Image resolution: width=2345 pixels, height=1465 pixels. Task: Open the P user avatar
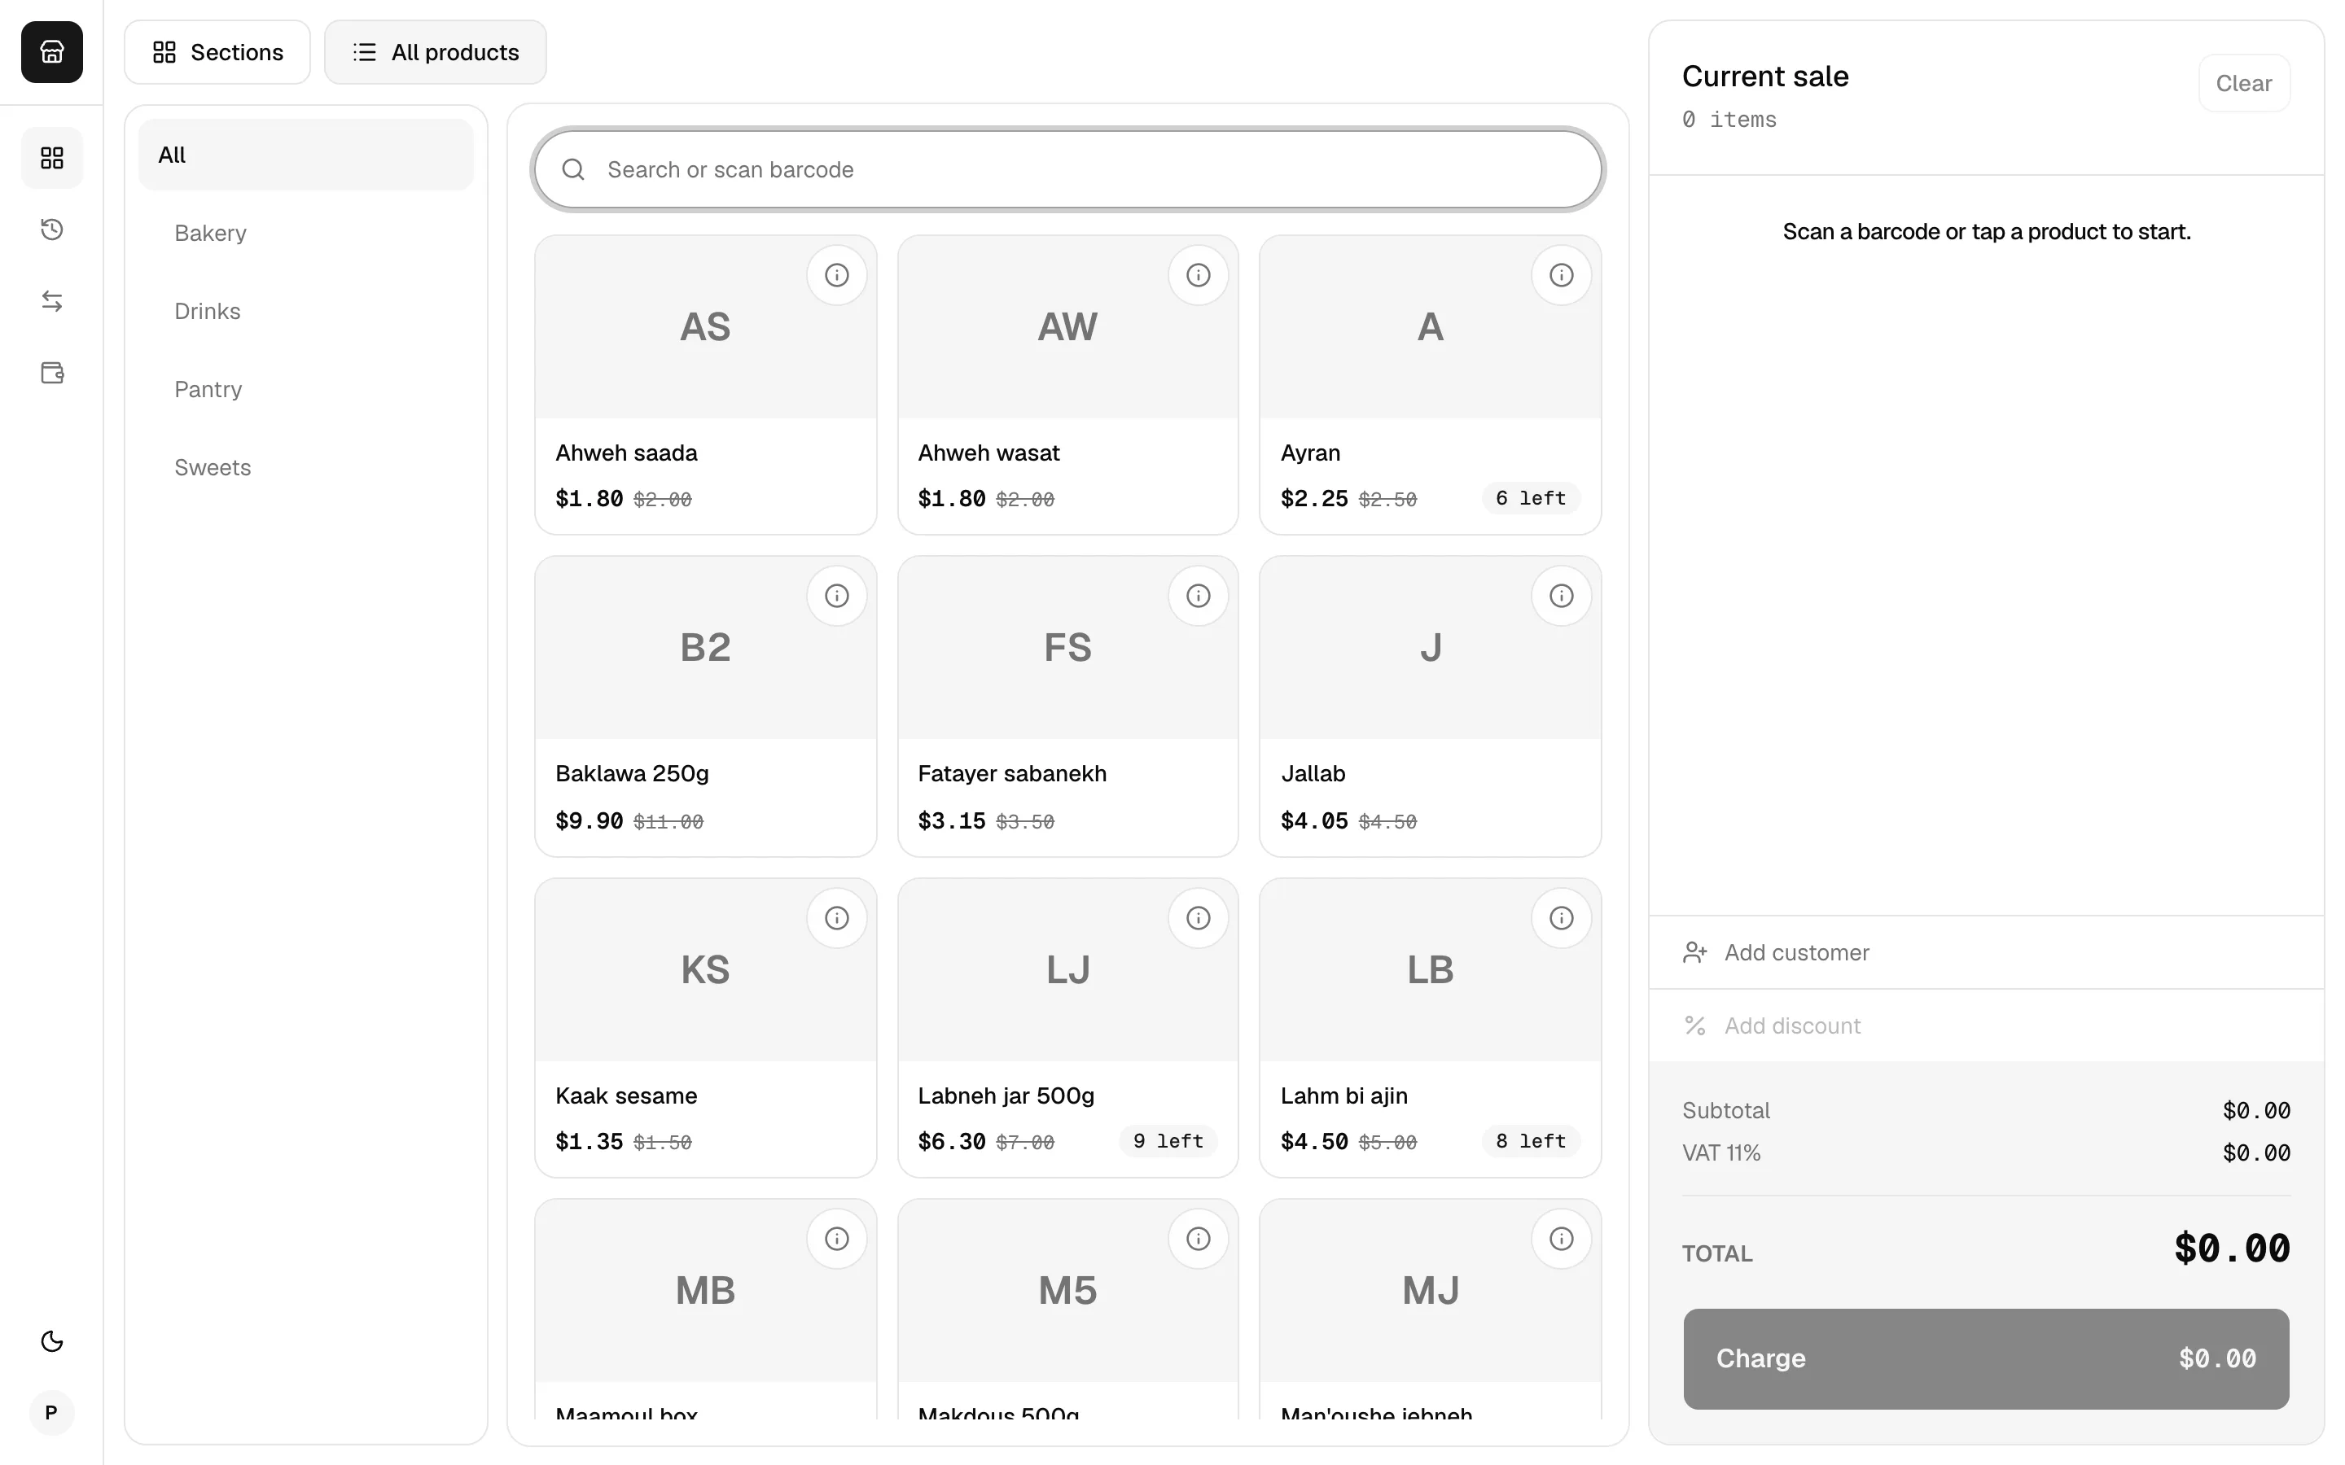pos(51,1413)
